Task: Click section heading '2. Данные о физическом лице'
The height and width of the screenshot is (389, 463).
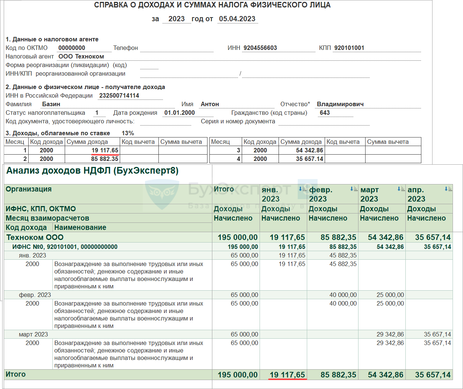Action: tap(85, 87)
